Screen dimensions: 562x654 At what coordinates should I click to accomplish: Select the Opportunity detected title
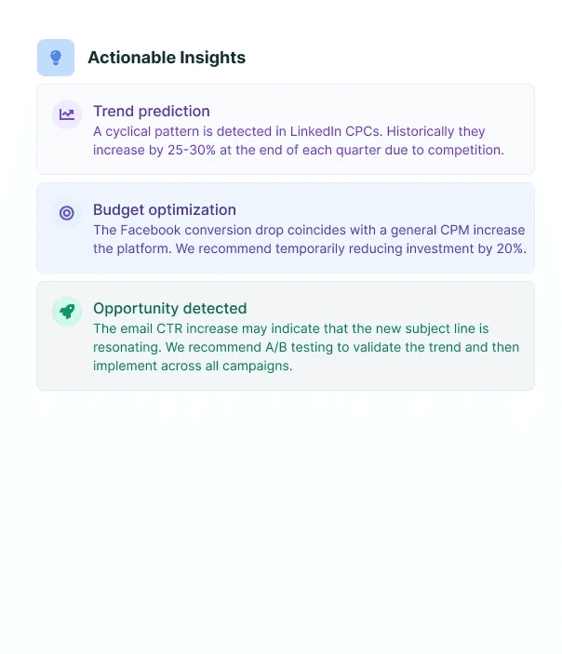(x=170, y=308)
